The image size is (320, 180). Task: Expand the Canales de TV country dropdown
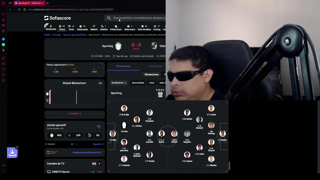tap(99, 164)
